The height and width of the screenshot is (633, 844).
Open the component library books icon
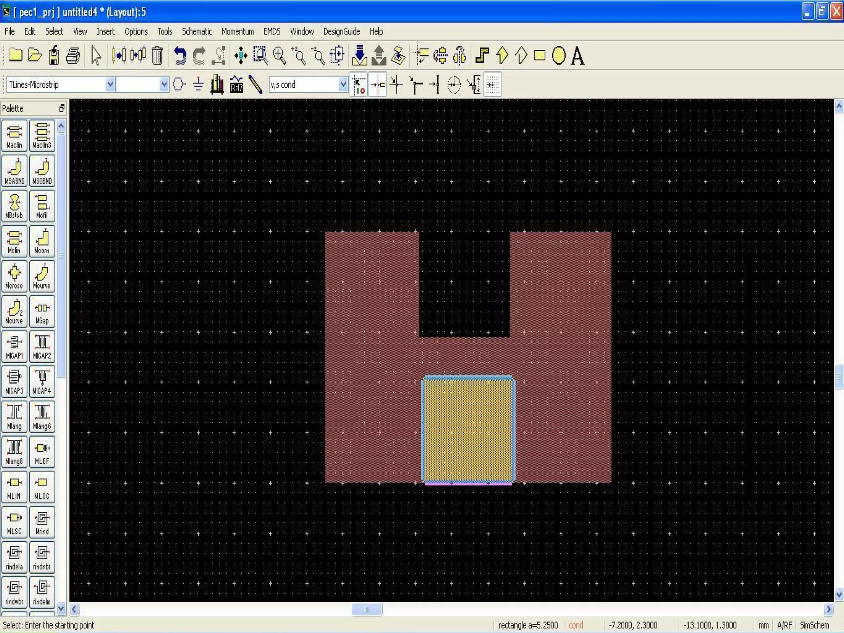(217, 84)
